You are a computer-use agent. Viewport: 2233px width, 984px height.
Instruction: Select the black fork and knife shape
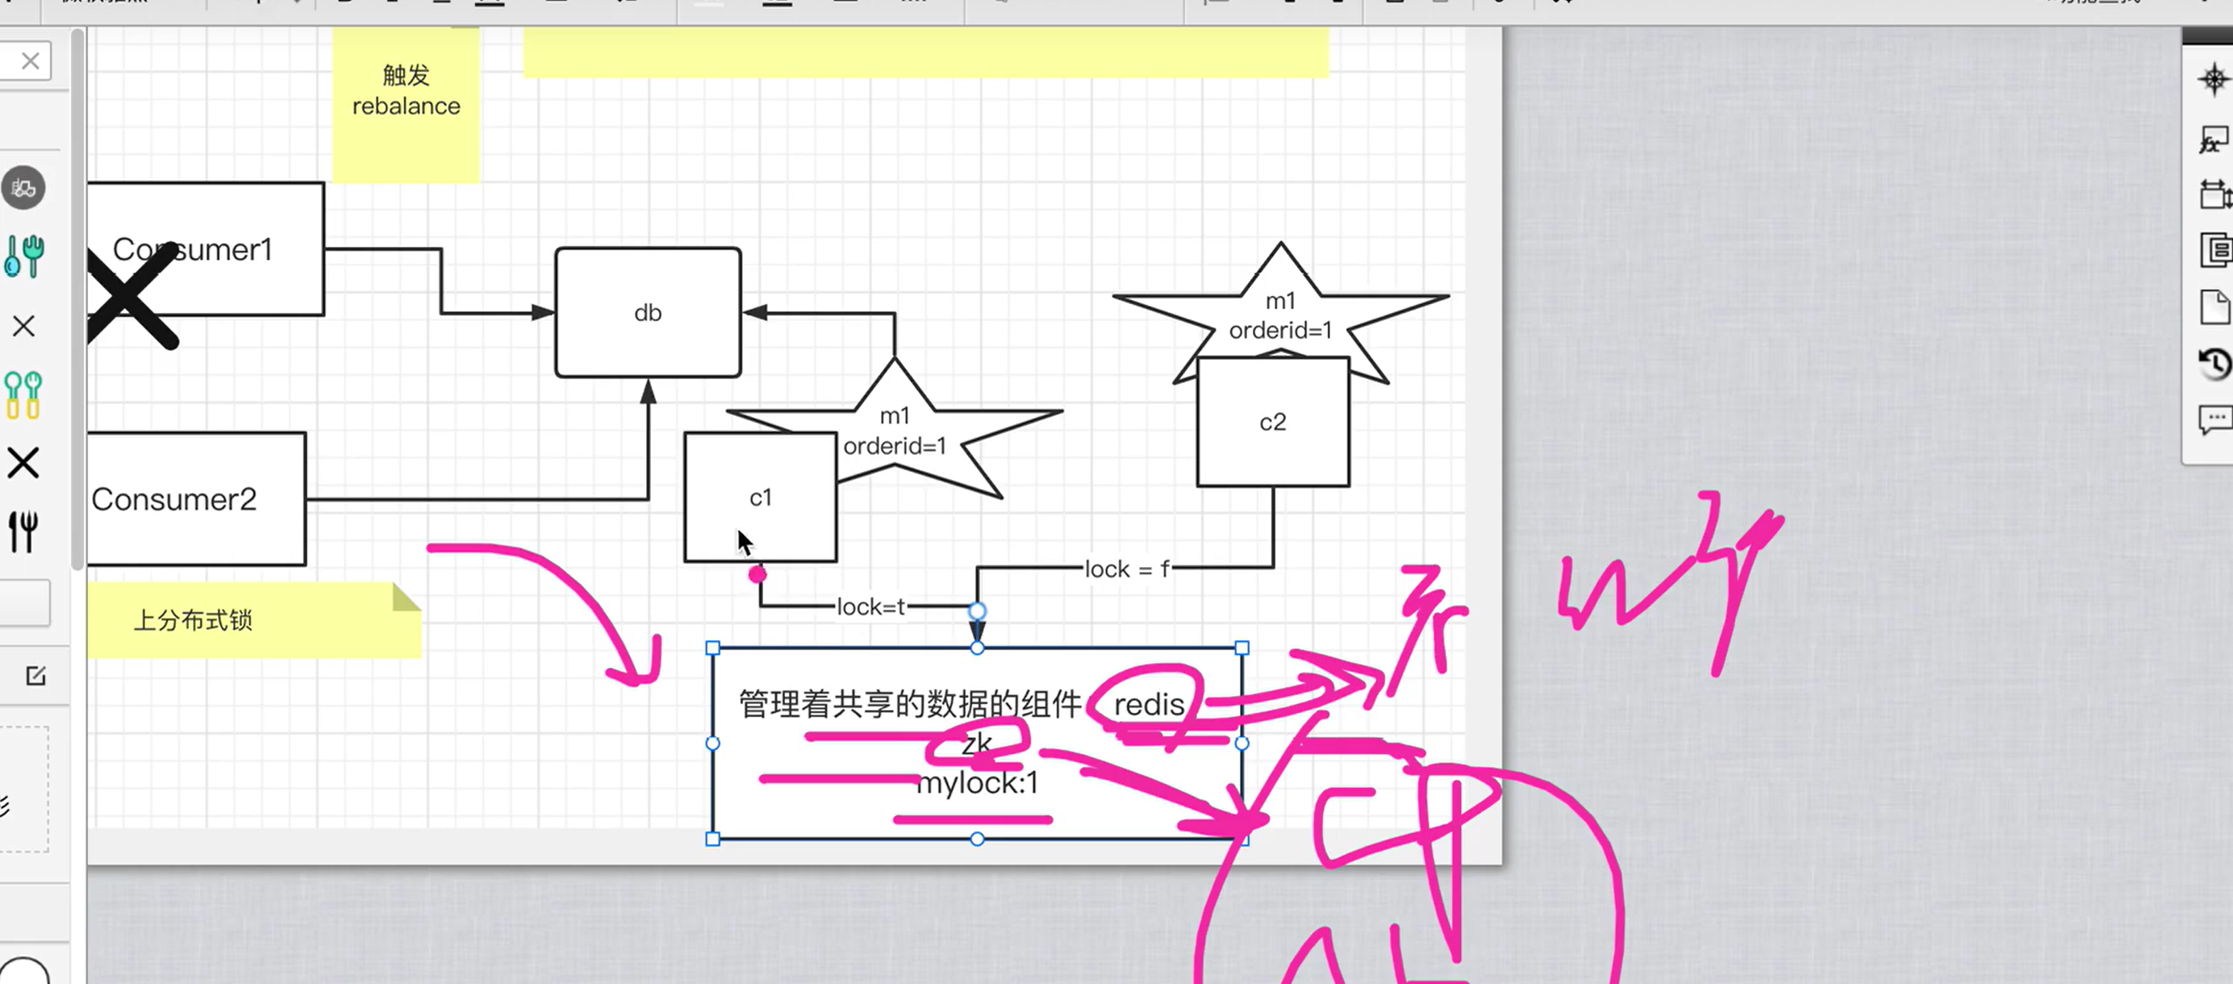point(23,531)
